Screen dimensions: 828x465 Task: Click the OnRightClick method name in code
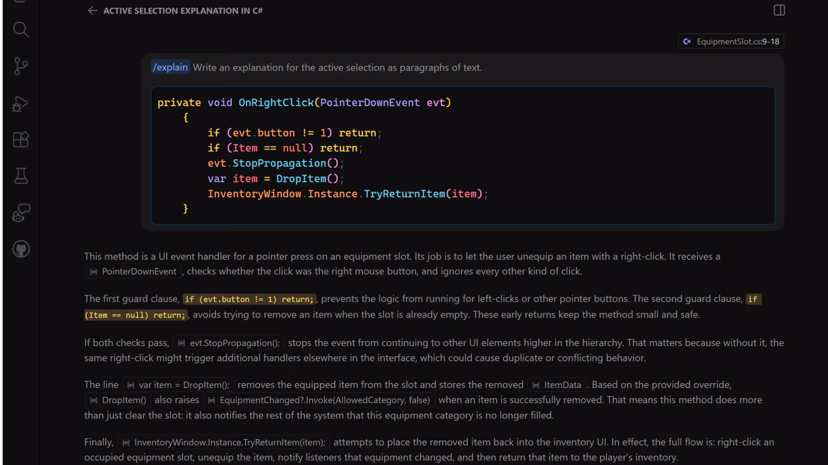(x=276, y=102)
